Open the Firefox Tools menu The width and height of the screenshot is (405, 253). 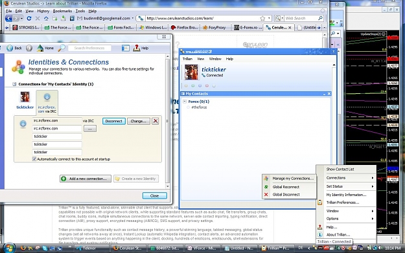point(80,11)
